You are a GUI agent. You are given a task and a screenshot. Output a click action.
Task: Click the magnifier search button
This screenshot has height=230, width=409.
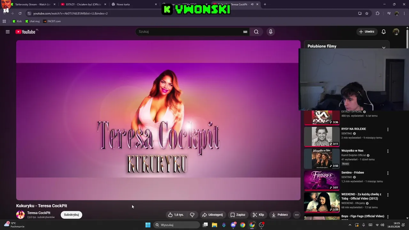click(x=256, y=32)
